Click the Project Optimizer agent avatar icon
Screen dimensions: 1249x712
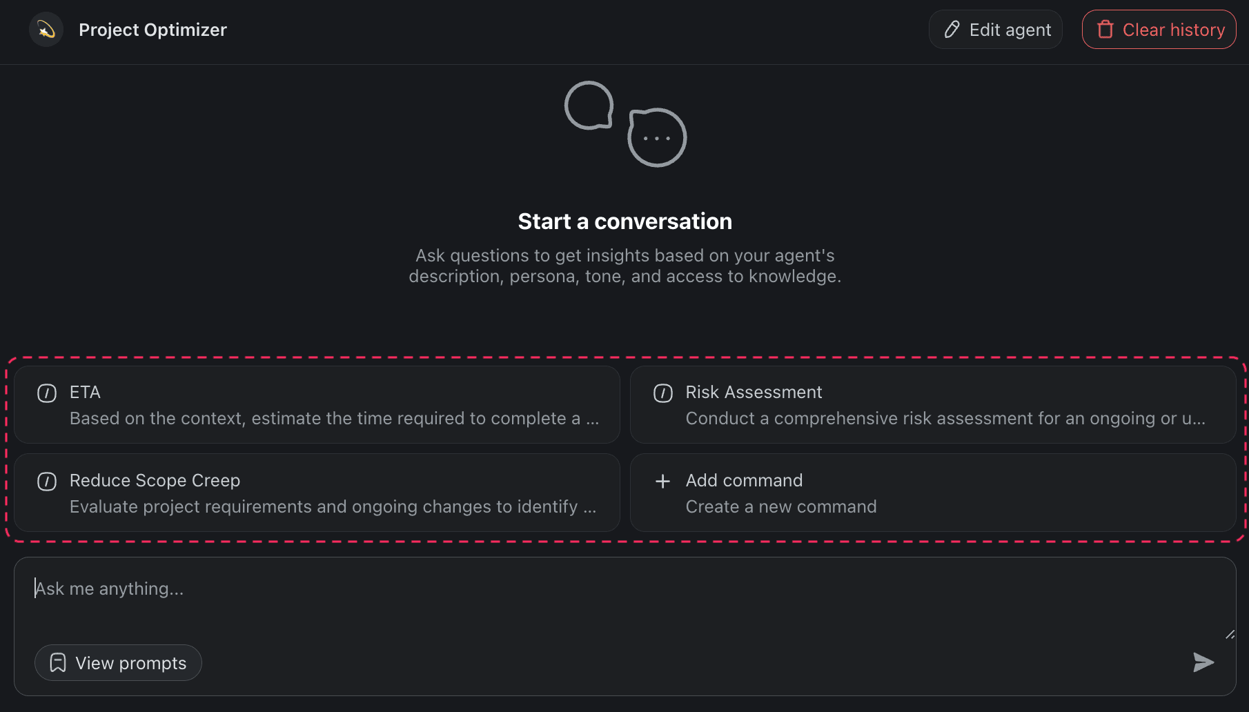point(46,30)
